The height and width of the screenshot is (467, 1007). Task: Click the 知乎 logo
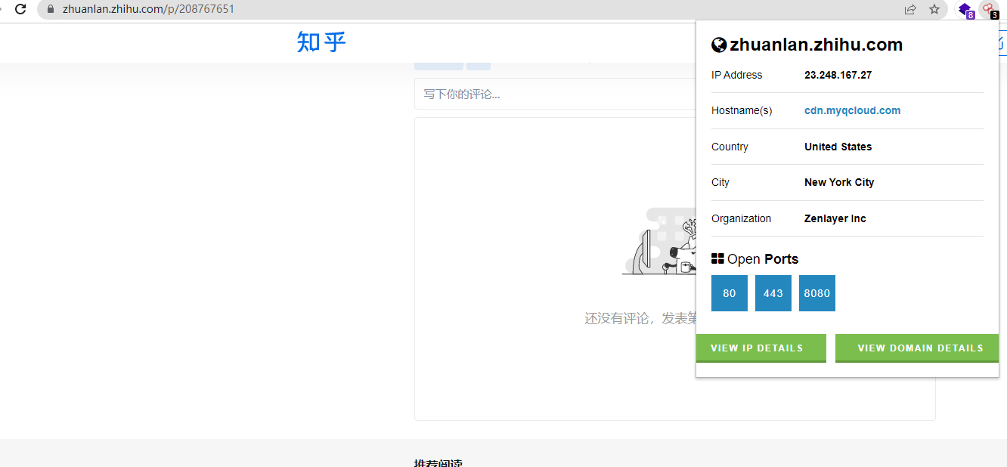click(321, 42)
